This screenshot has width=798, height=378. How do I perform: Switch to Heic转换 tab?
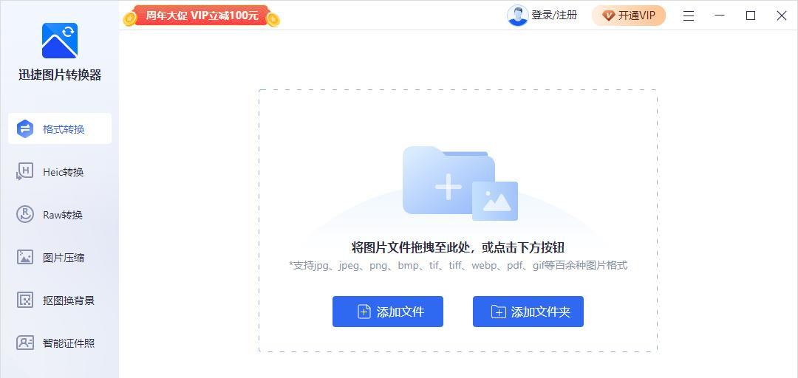click(60, 172)
